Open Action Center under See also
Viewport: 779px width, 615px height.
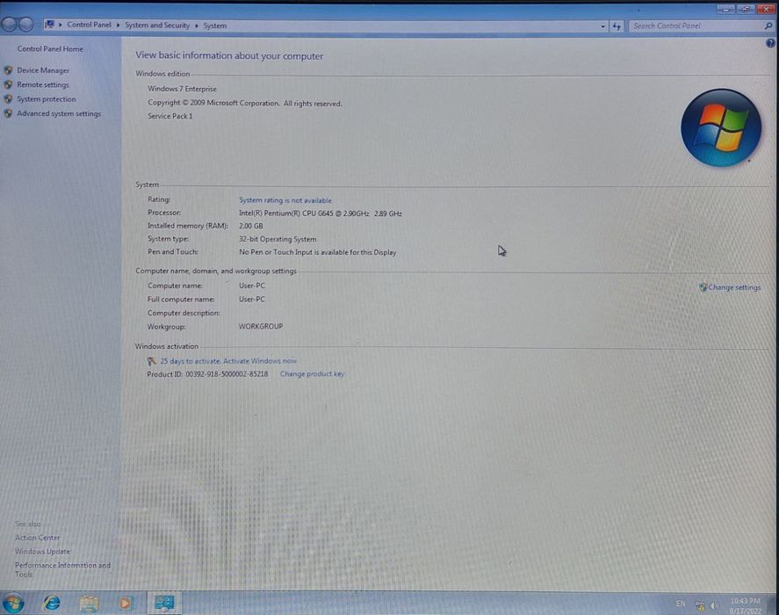(37, 538)
